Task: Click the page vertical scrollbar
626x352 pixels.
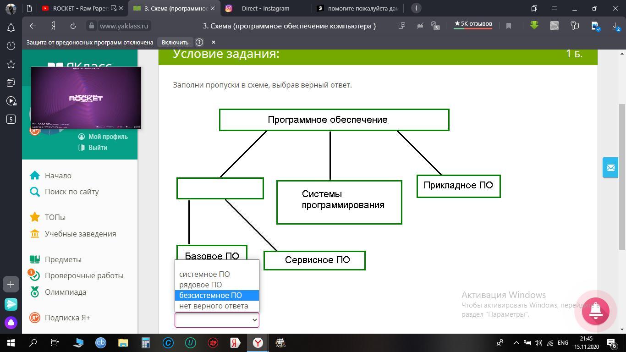Action: coord(622,176)
